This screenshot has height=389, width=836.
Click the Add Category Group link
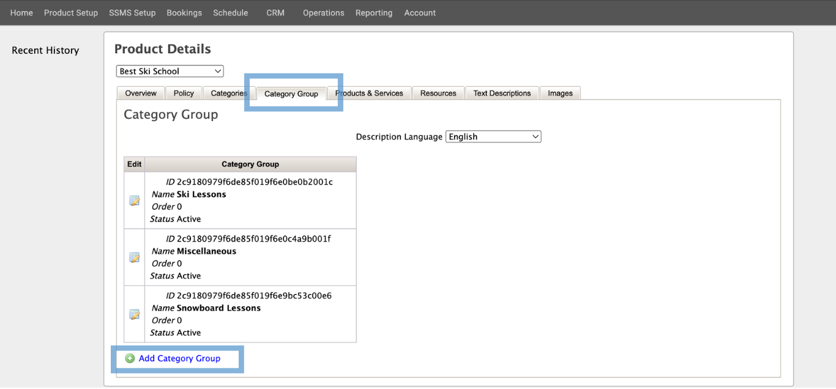(x=179, y=358)
